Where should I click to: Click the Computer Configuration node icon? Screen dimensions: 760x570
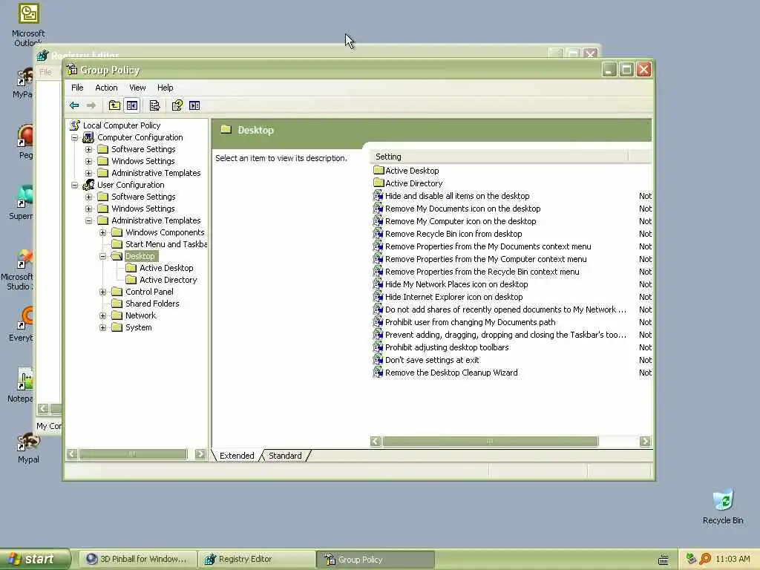click(x=88, y=137)
